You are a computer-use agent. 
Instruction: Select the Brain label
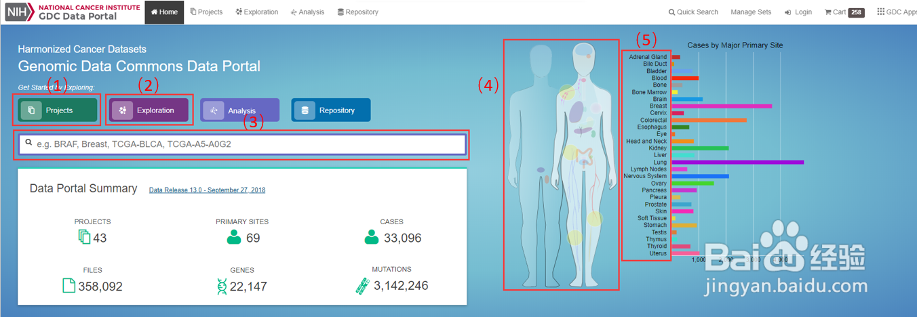659,99
